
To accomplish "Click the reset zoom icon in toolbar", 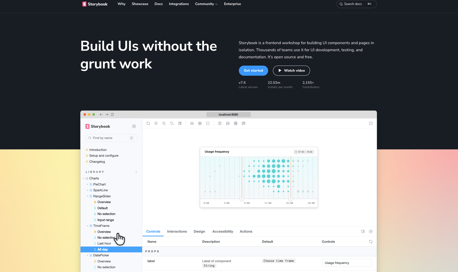I will pyautogui.click(x=172, y=123).
